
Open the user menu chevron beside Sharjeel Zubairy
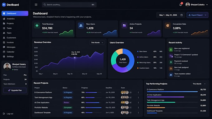207,5
